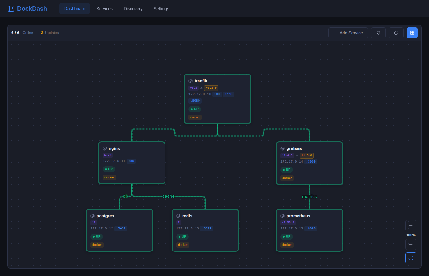Click the UP status on prometheus
The height and width of the screenshot is (276, 429).
[x=287, y=237]
